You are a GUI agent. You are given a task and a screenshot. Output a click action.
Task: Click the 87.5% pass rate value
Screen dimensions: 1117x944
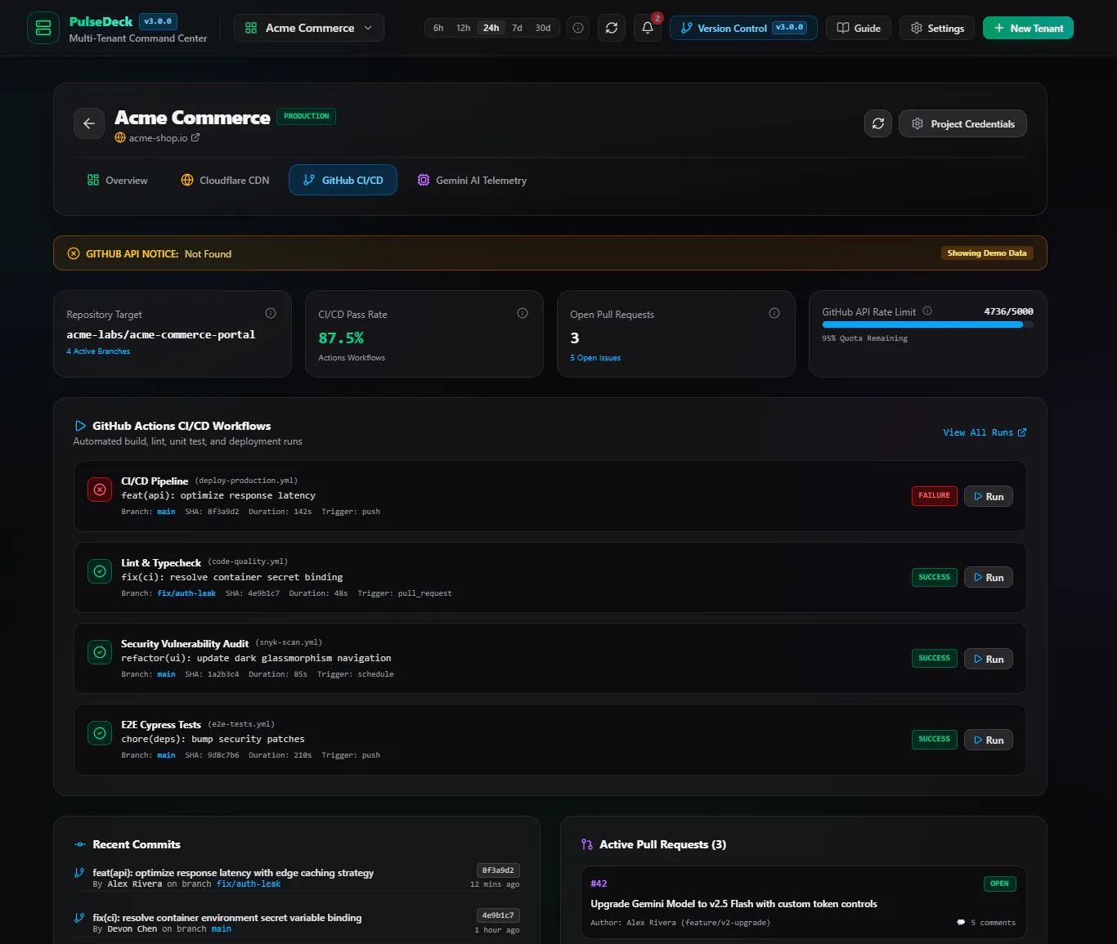coord(341,338)
